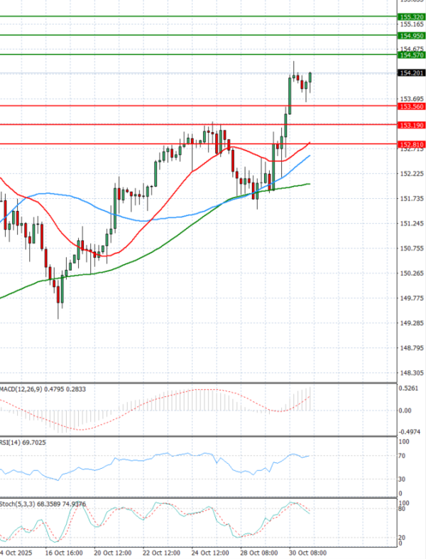The height and width of the screenshot is (559, 426).
Task: Select the 153.190 red support price tag
Action: pos(411,125)
